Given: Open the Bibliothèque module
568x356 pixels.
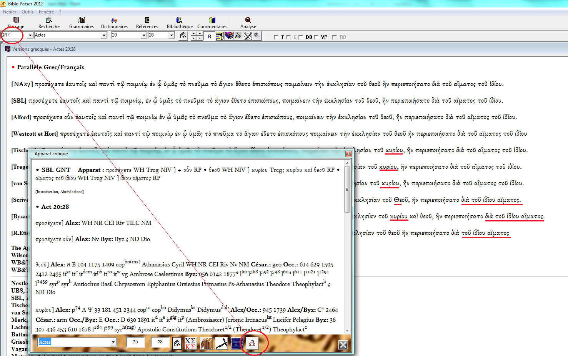Looking at the screenshot, I should coord(180,23).
